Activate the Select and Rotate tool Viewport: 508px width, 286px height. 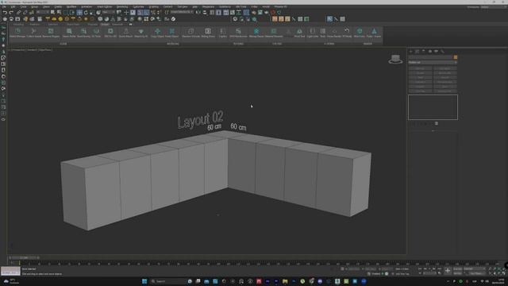pos(86,13)
